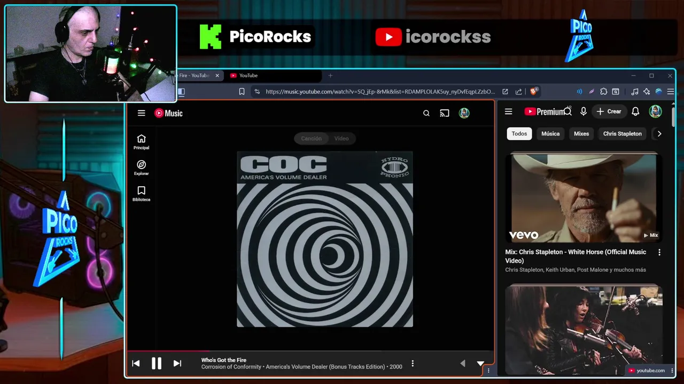Open the media control music note icon

(635, 92)
